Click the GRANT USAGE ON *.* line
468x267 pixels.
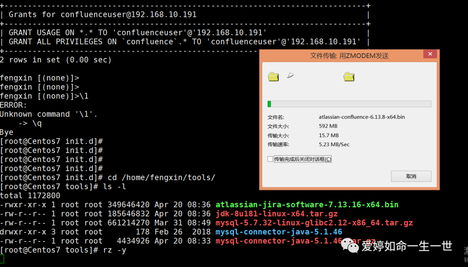tap(138, 32)
